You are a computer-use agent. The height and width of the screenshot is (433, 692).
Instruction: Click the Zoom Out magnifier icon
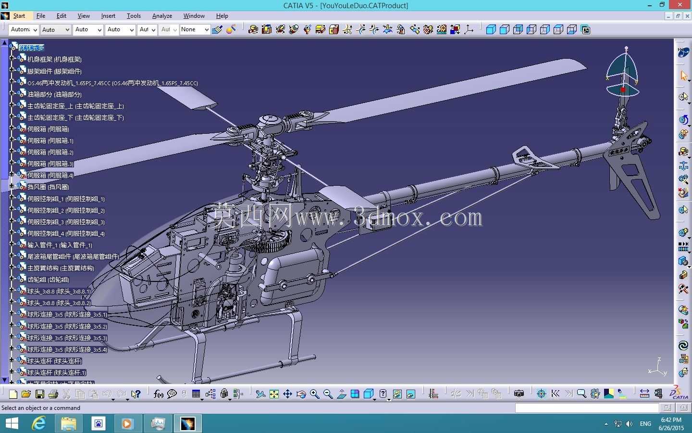[x=328, y=394]
